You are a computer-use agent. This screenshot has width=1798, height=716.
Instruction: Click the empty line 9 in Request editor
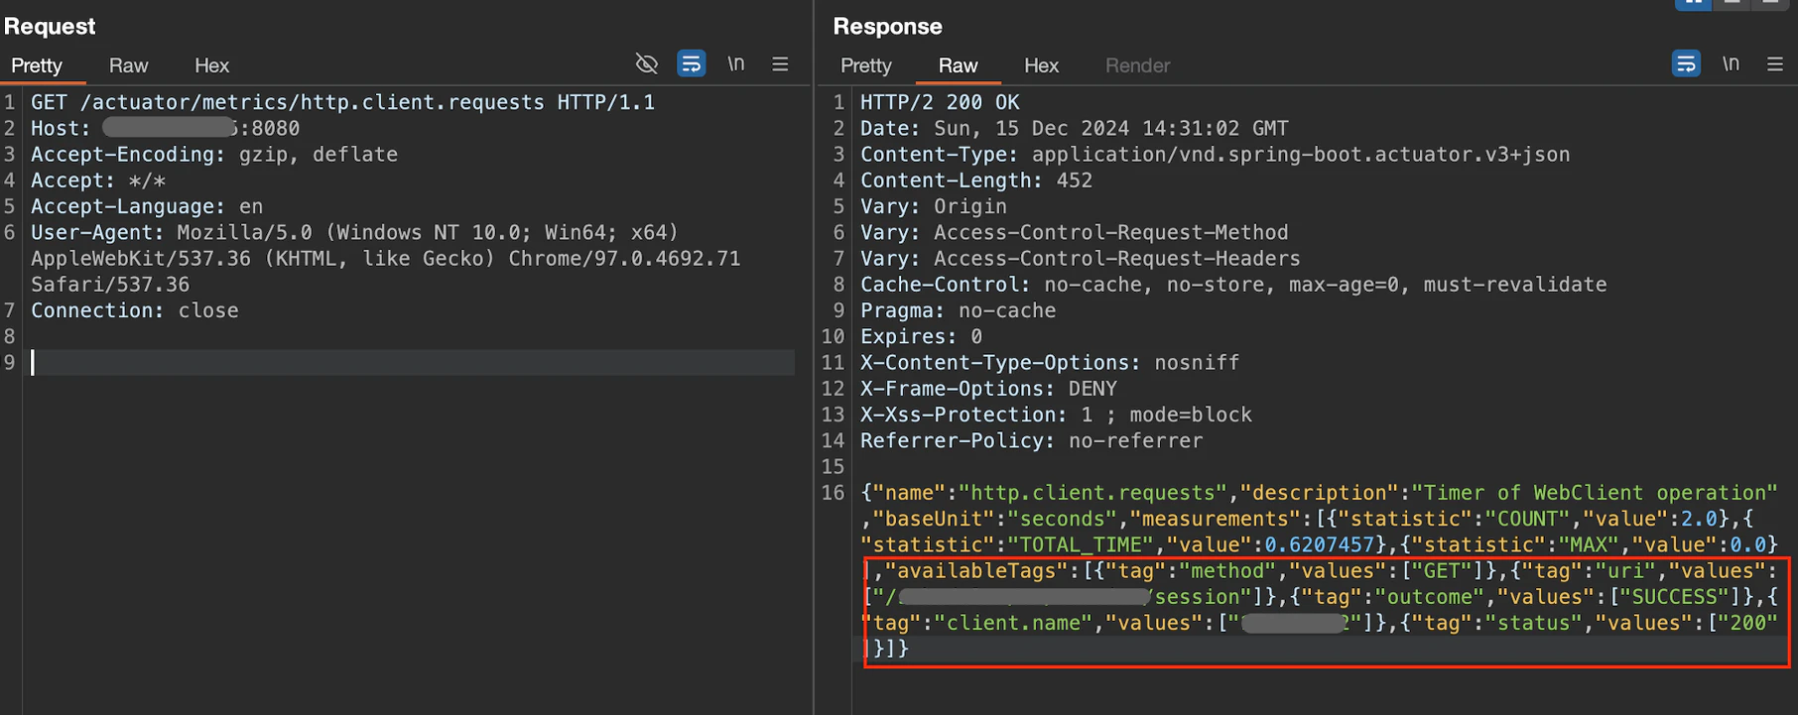click(397, 363)
